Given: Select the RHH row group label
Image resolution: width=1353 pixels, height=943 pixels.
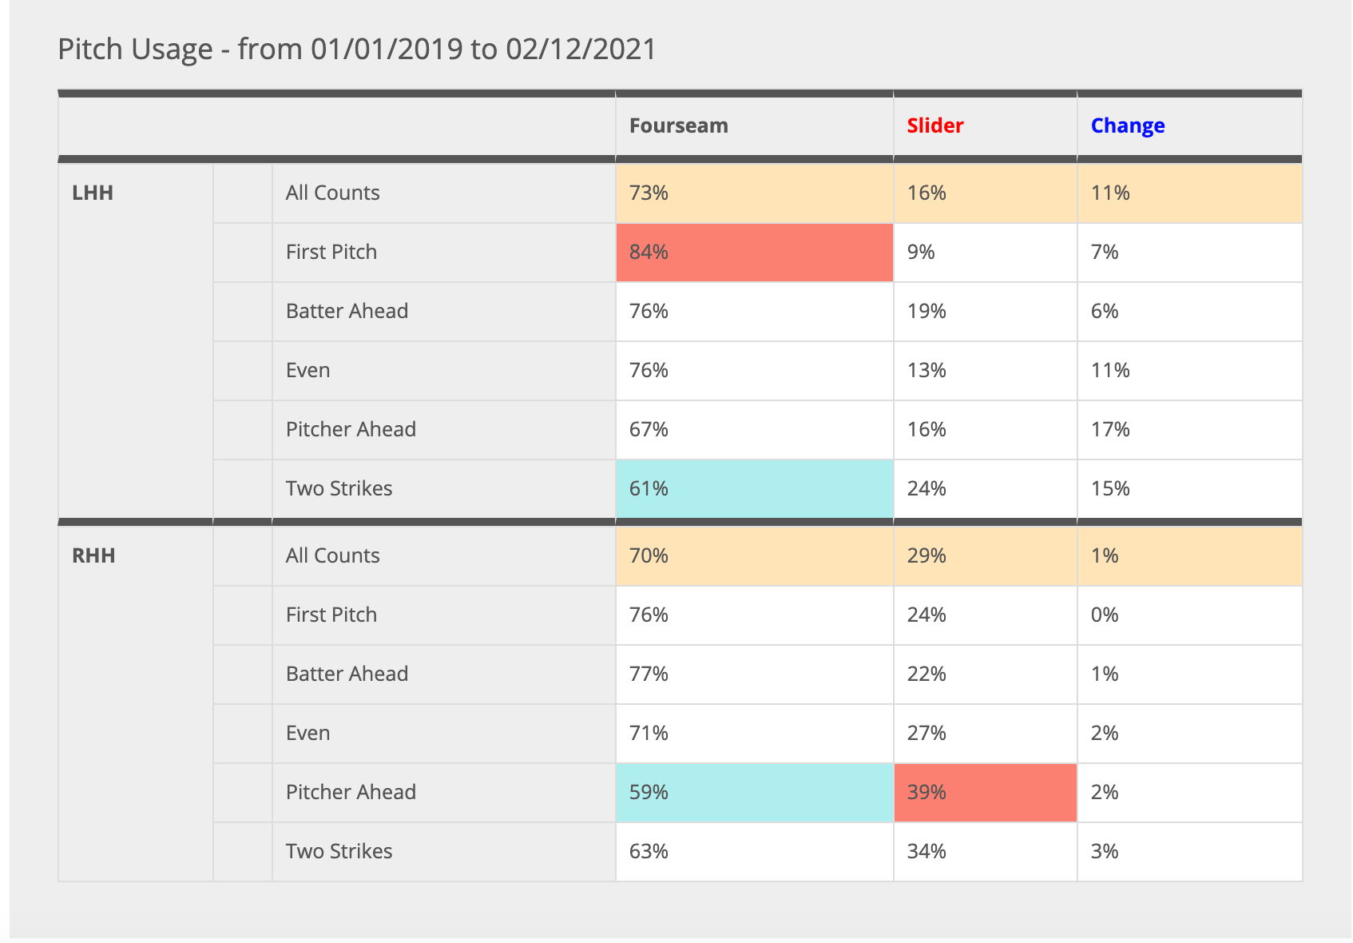Looking at the screenshot, I should click(x=93, y=555).
